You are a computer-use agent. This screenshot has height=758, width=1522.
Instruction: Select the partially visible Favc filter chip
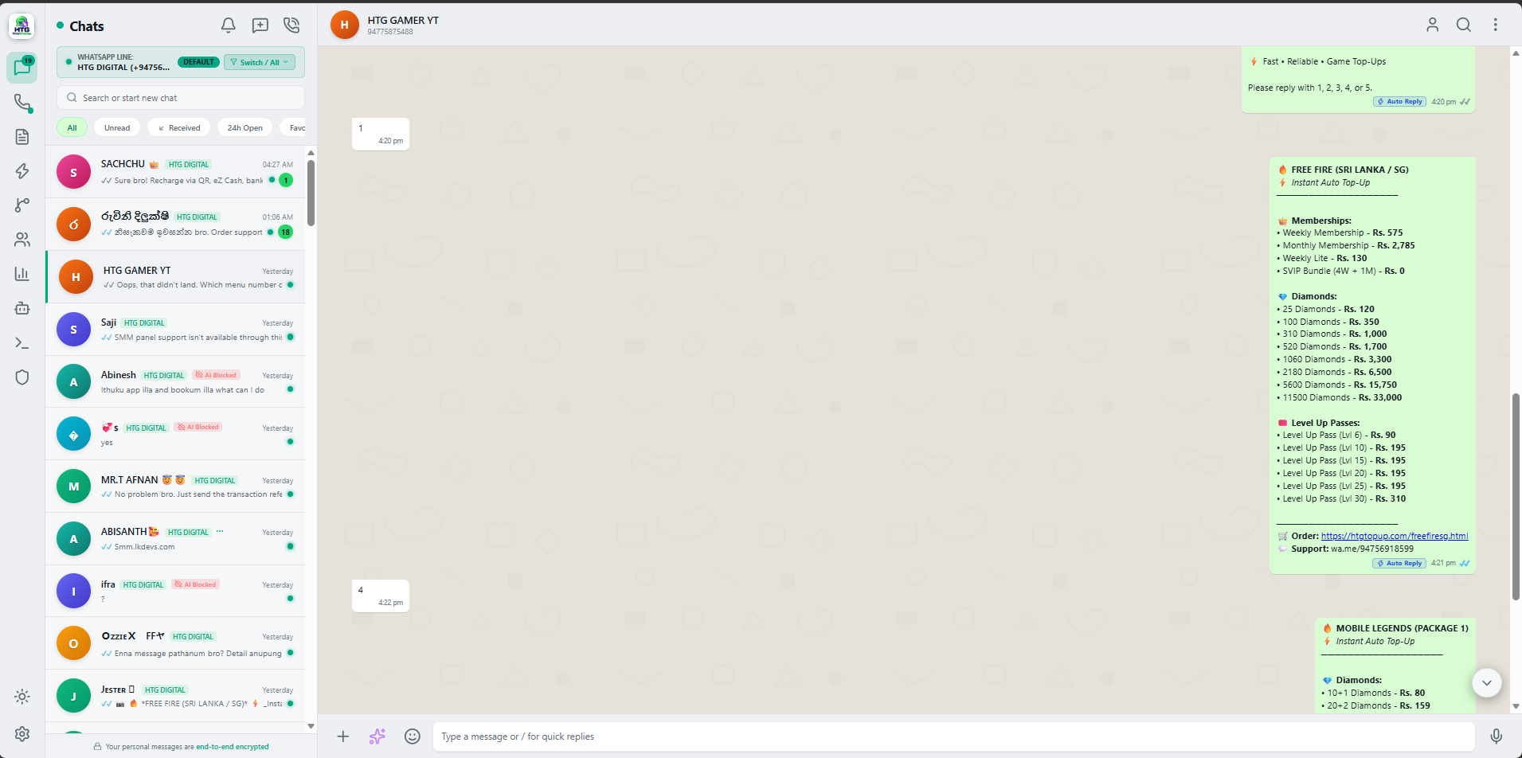293,127
